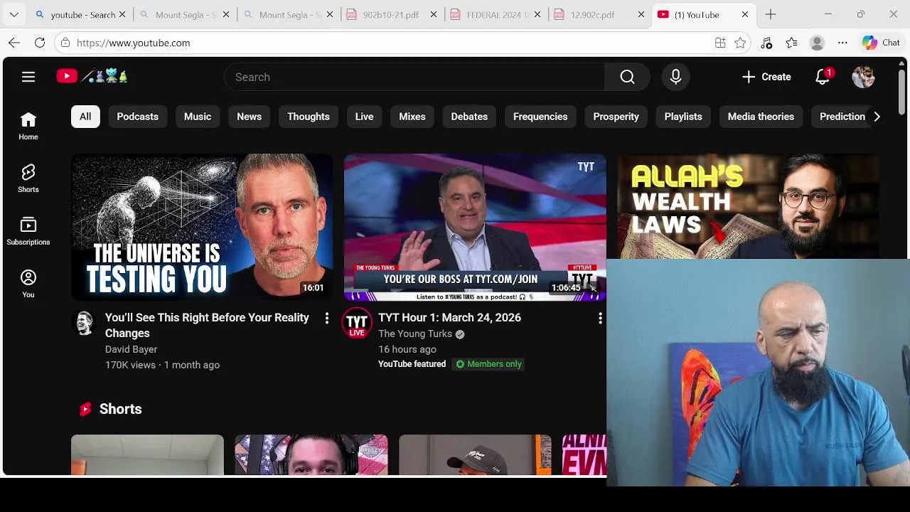Select the Mixes filter chip
Image resolution: width=910 pixels, height=512 pixels.
(412, 117)
